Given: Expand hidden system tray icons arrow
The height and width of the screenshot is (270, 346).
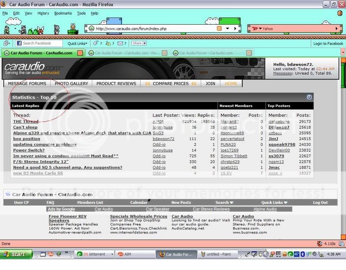Looking at the screenshot, I should [x=266, y=254].
